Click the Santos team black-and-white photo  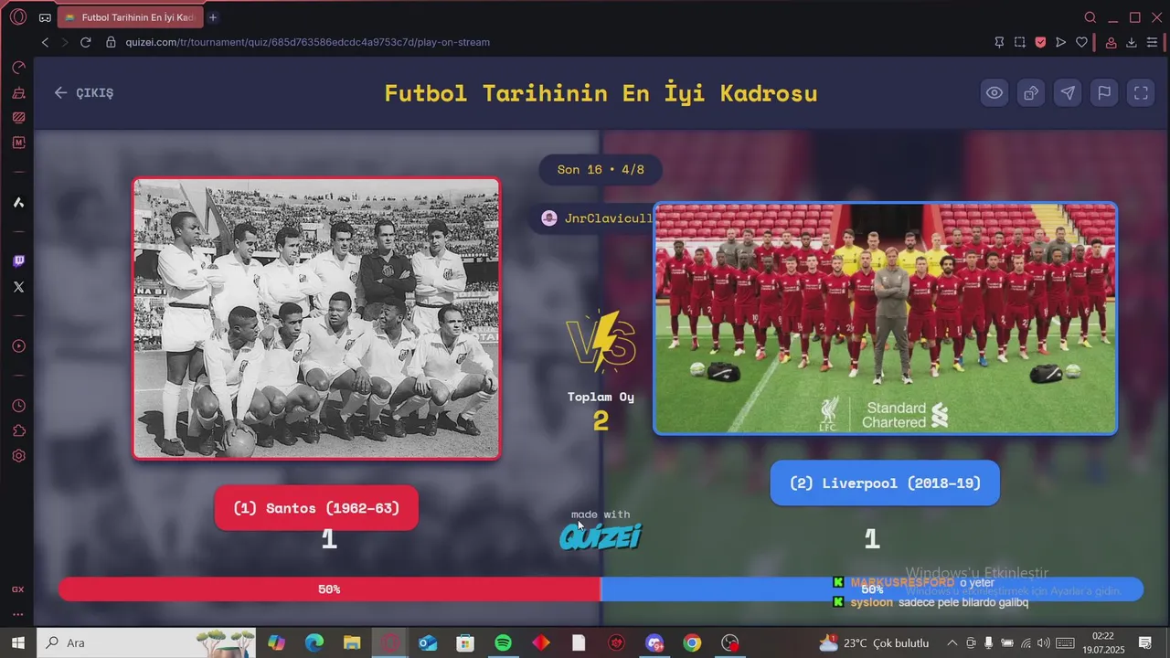(316, 318)
